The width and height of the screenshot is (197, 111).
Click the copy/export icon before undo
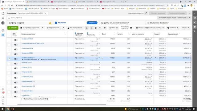coord(86,28)
